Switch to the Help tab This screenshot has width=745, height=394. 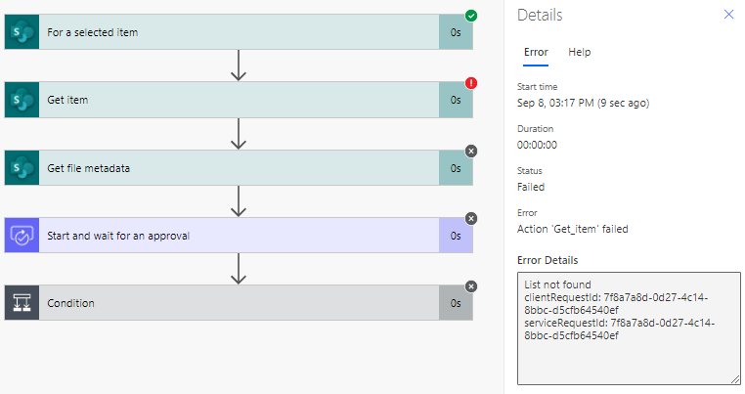click(x=580, y=52)
